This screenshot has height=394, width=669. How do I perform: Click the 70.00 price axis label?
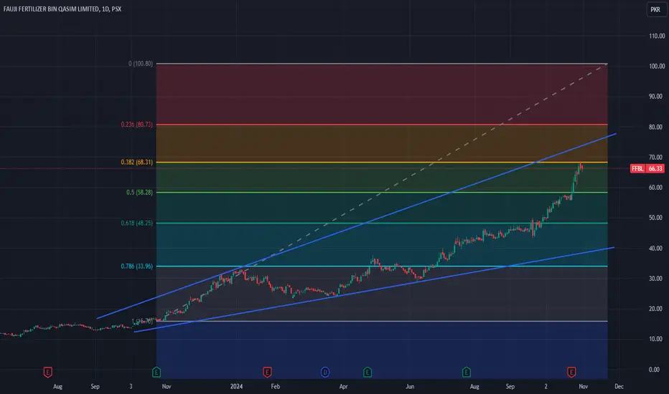(657, 157)
